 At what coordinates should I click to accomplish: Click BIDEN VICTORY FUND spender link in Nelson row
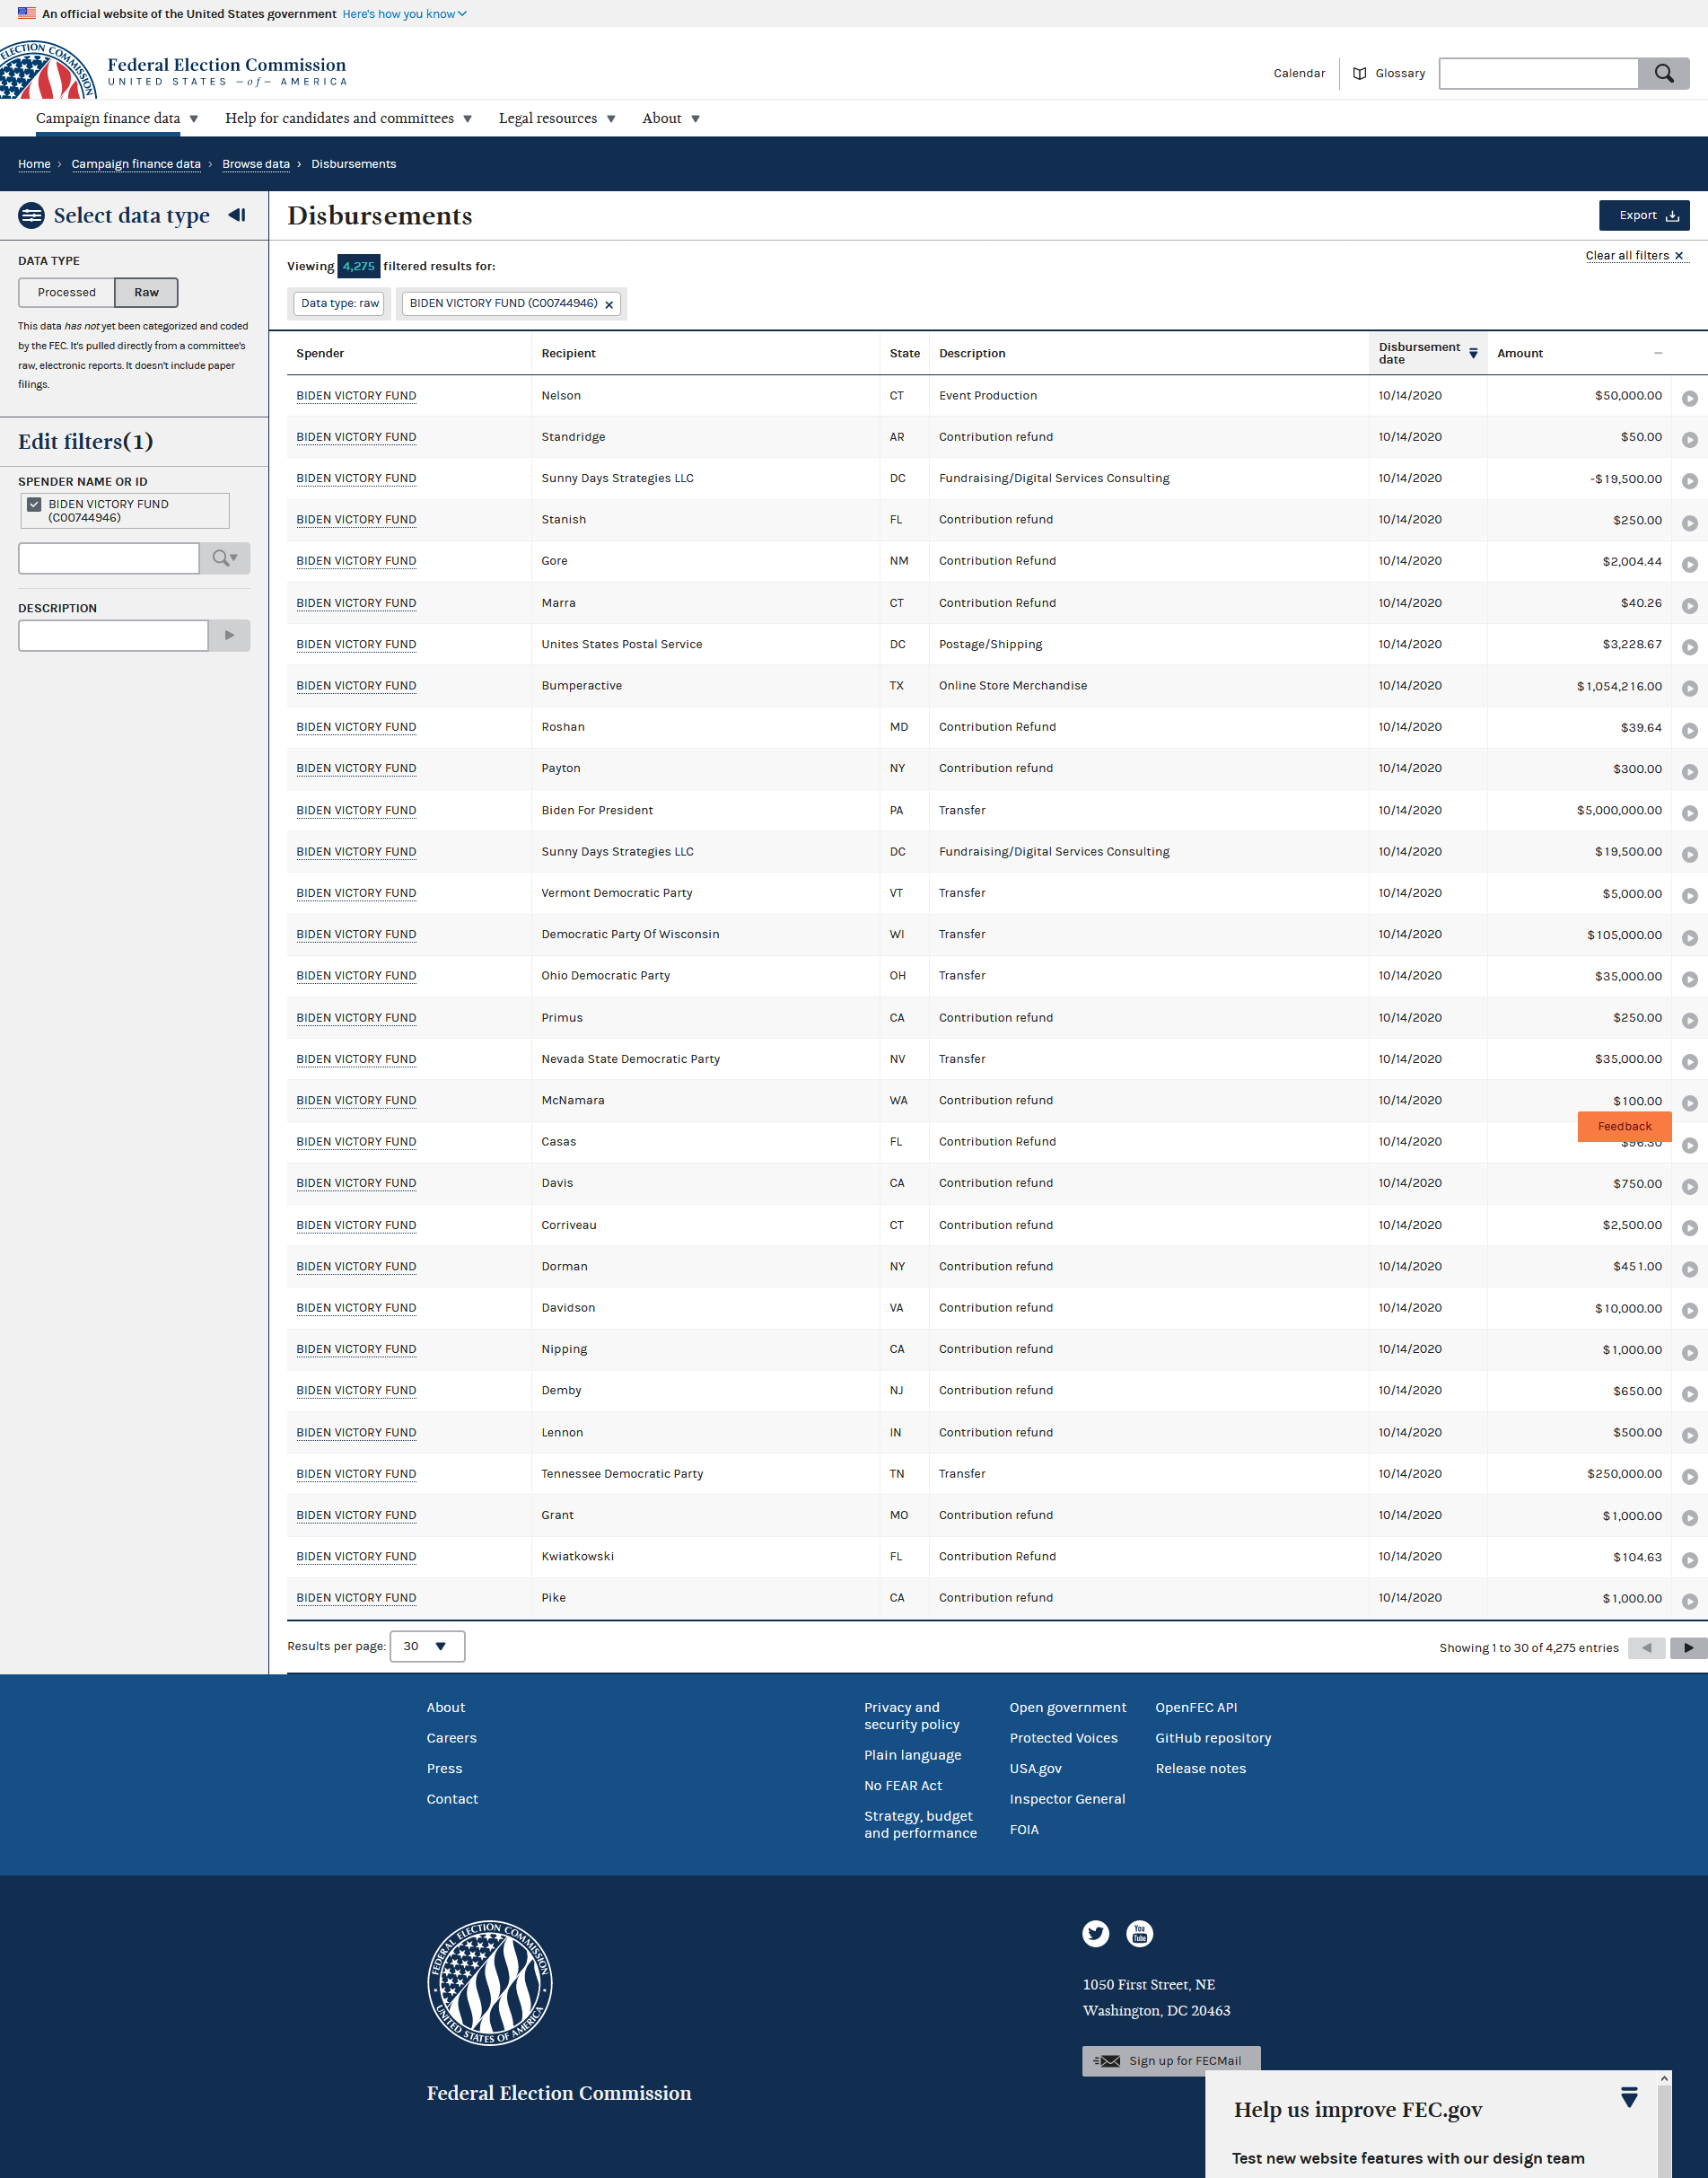click(356, 396)
